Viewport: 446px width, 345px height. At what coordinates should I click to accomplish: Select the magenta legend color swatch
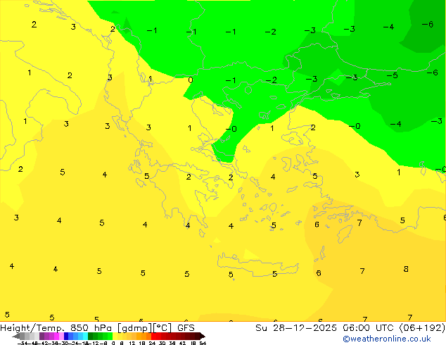tap(56, 337)
